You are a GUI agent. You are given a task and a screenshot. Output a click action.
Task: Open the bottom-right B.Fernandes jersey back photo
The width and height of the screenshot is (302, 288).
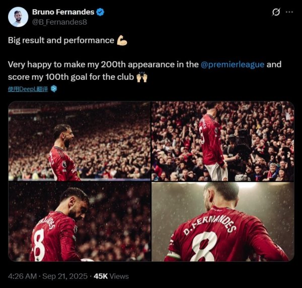[x=222, y=222]
